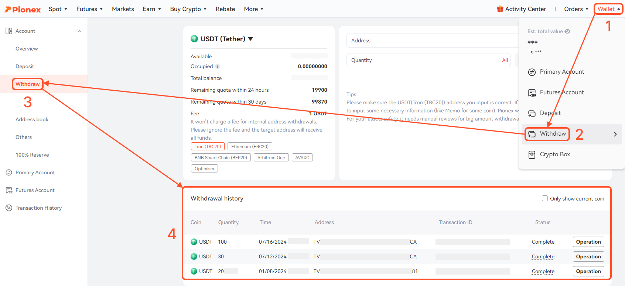The width and height of the screenshot is (625, 286).
Task: Click Complete status of 07/16/2024 withdrawal
Action: click(543, 242)
